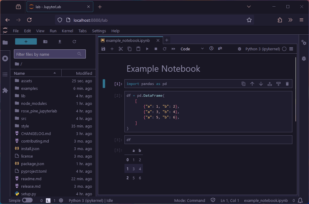
Task: Navigate to root folder breadcrumb icon
Action: pyautogui.click(x=17, y=64)
